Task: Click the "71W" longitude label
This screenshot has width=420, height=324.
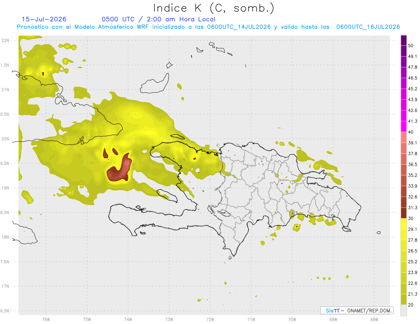Action: 251,319
